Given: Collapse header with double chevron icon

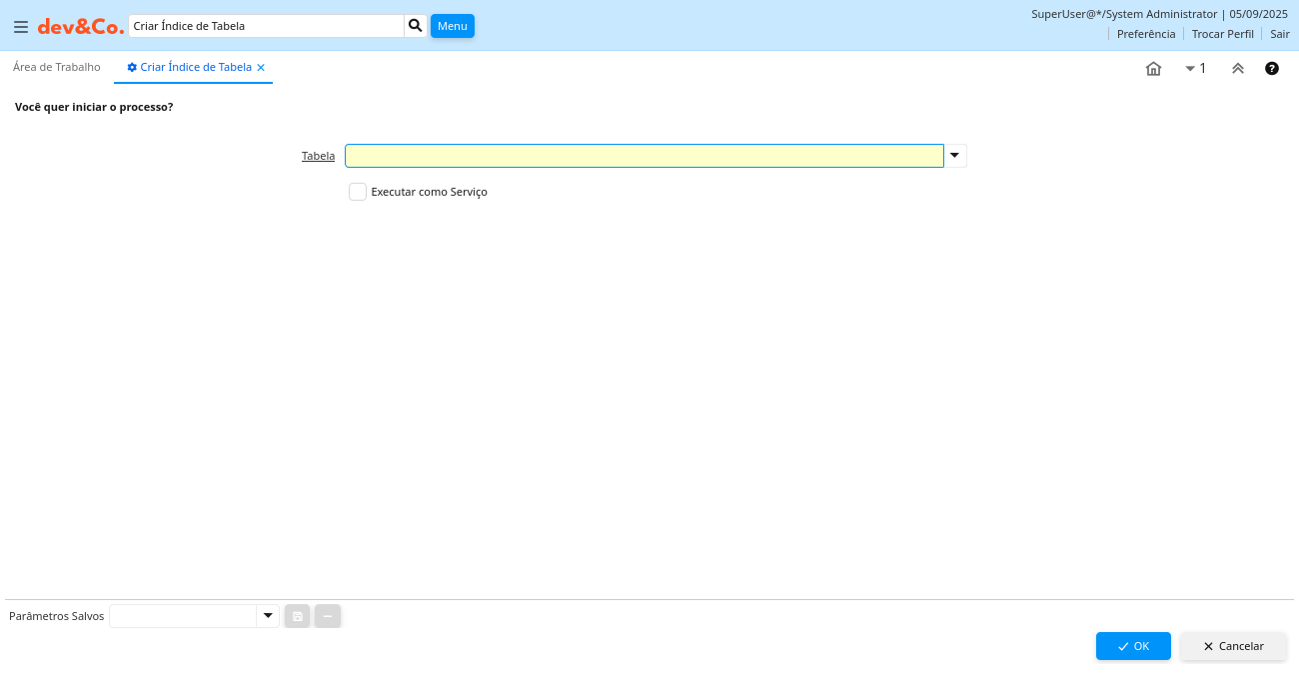Looking at the screenshot, I should point(1238,69).
